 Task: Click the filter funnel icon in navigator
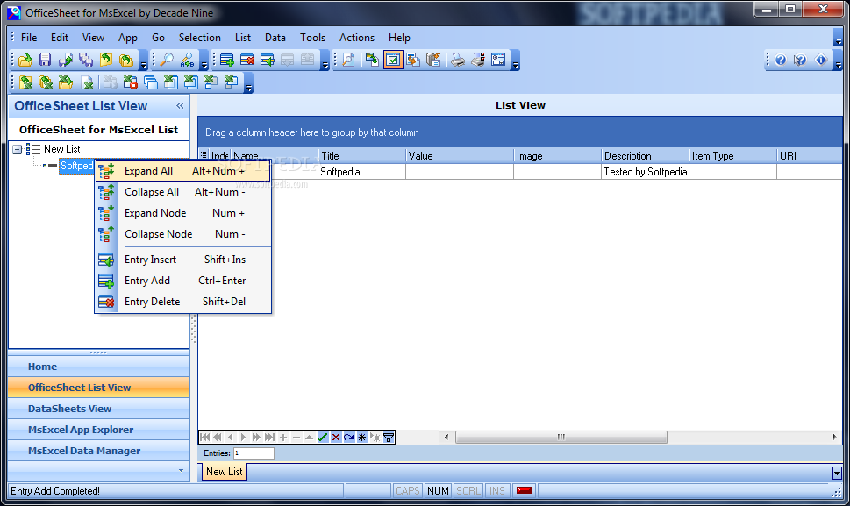388,438
